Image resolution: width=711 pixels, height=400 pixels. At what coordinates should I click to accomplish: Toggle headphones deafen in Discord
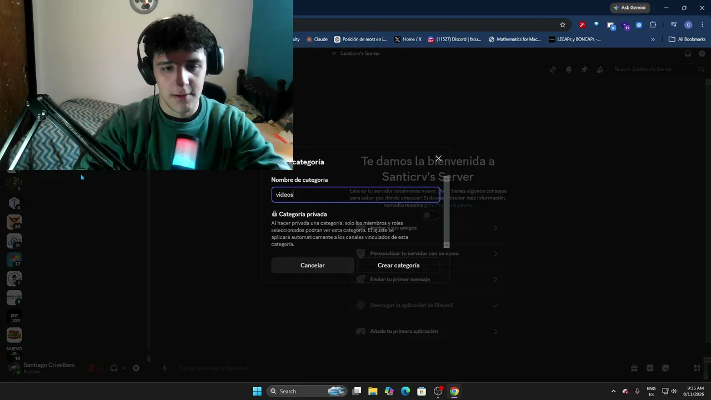pyautogui.click(x=114, y=368)
